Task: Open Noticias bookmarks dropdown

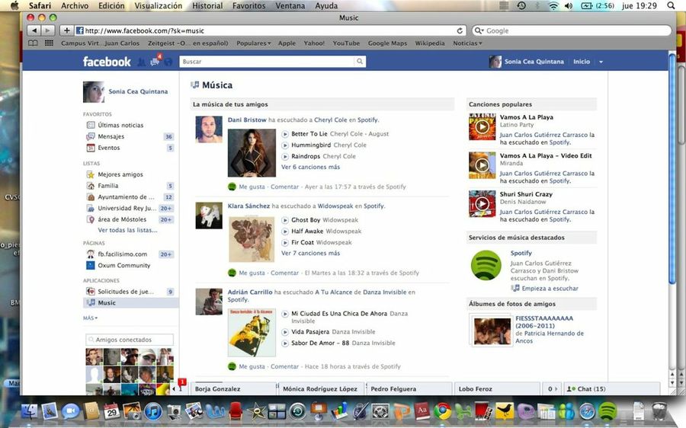Action: click(467, 43)
